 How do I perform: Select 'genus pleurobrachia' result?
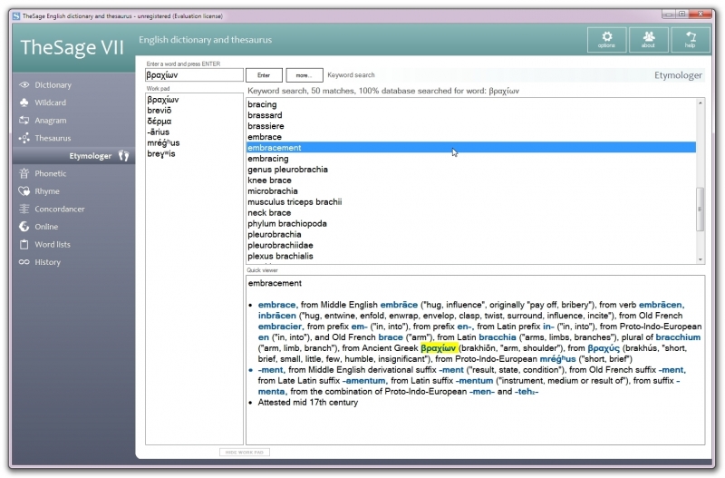tap(470, 170)
